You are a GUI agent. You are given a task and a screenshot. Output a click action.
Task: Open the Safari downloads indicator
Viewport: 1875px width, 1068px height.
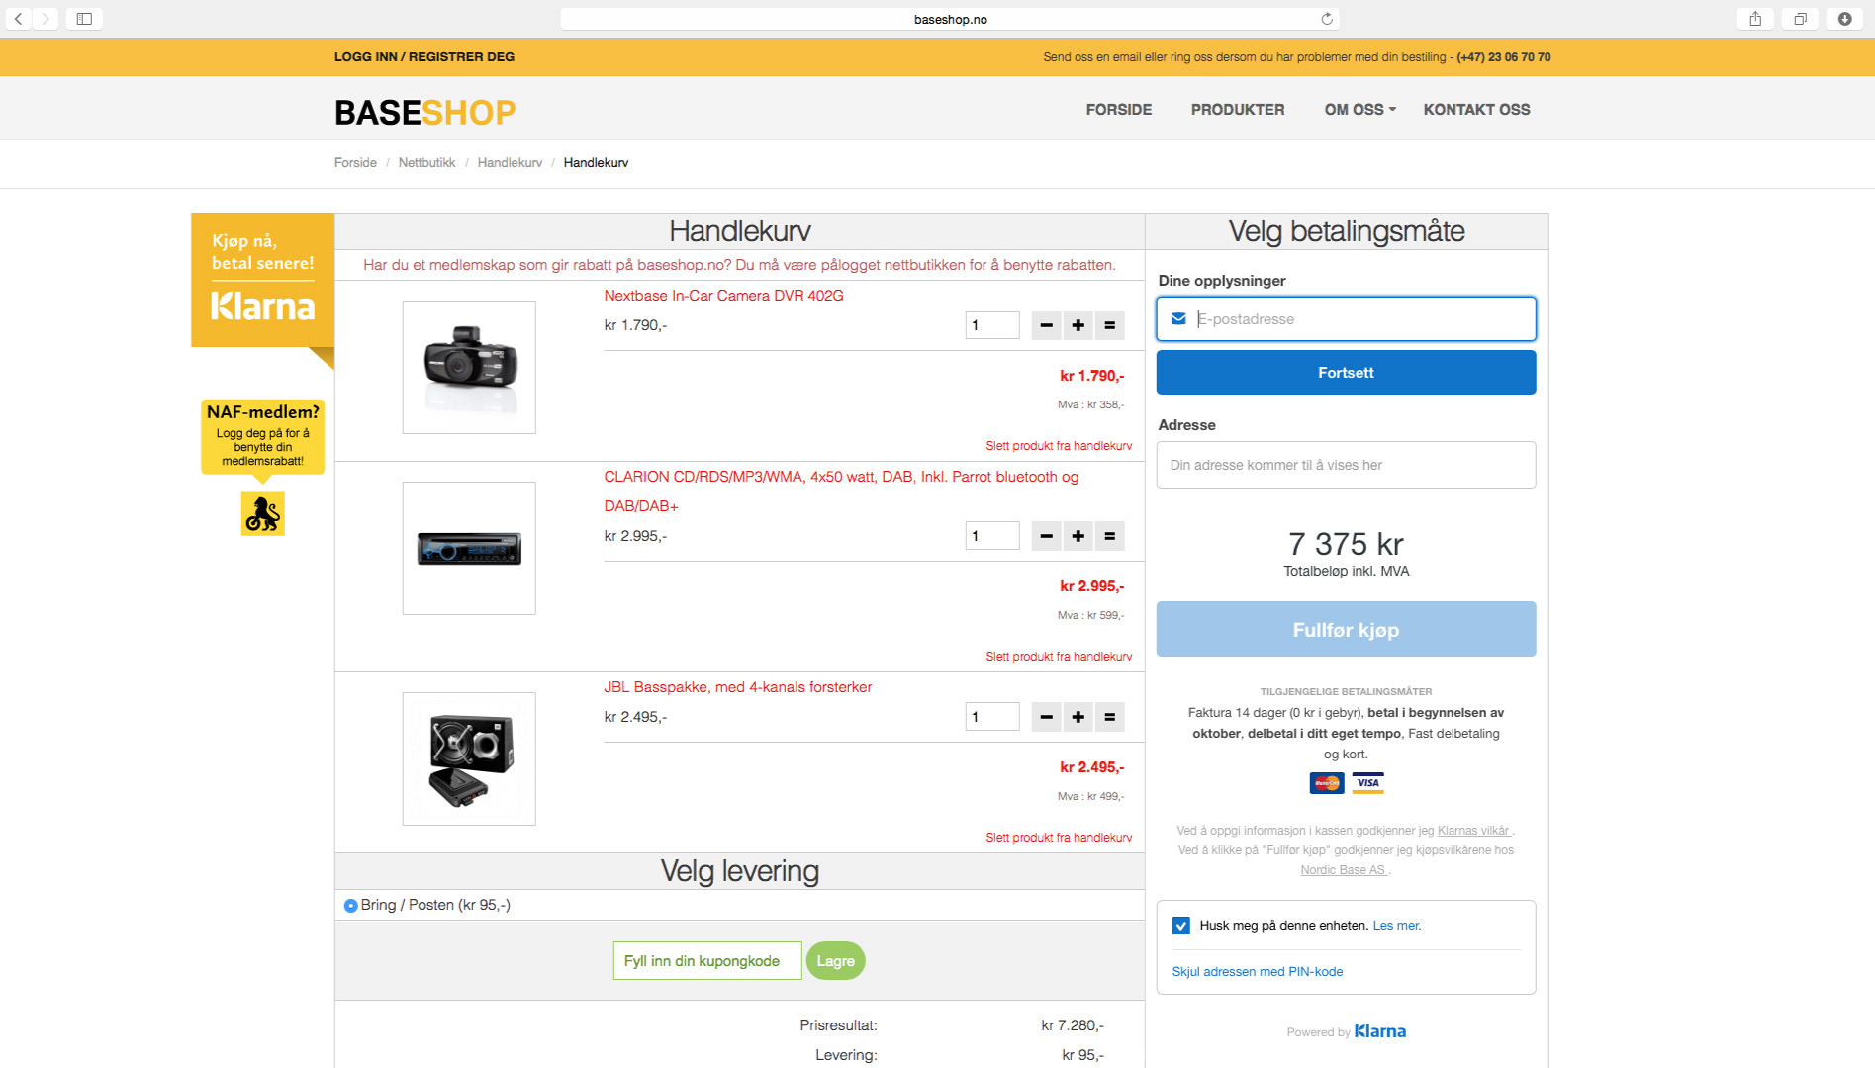pyautogui.click(x=1845, y=19)
